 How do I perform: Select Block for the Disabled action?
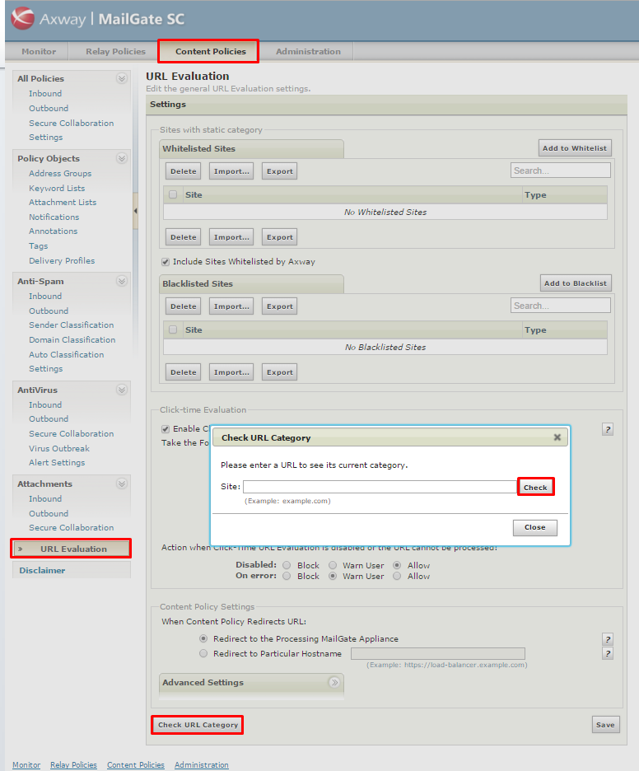pos(287,565)
